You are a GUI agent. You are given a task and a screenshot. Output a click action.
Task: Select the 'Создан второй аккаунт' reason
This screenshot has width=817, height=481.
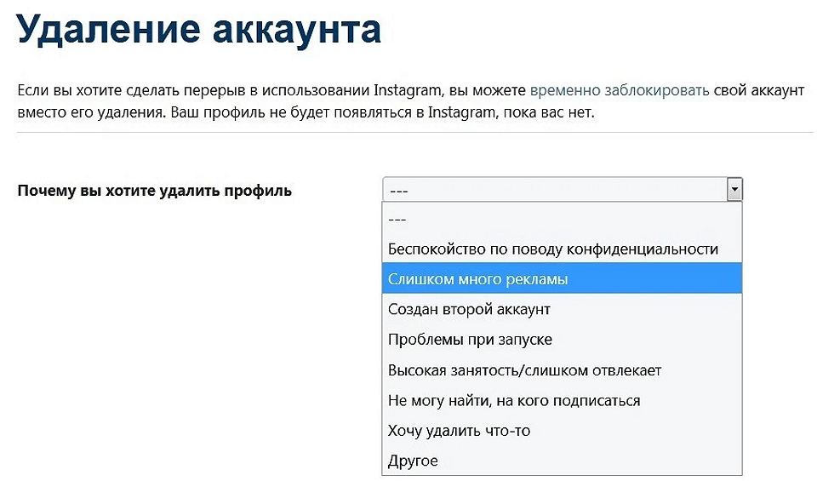coord(562,309)
